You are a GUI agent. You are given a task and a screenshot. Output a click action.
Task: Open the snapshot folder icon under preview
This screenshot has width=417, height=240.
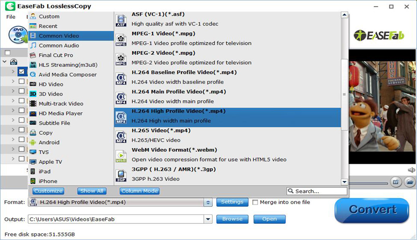(410, 182)
